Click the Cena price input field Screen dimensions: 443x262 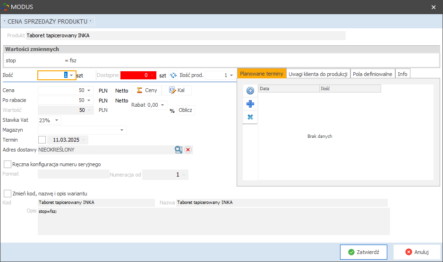click(x=59, y=90)
